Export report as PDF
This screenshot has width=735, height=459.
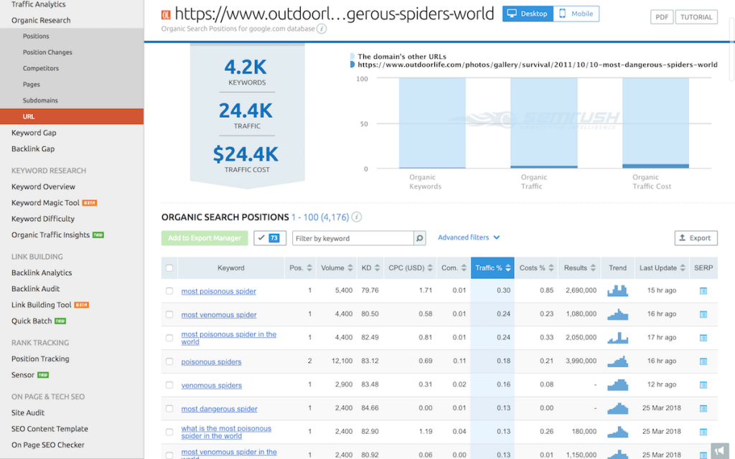(x=662, y=17)
